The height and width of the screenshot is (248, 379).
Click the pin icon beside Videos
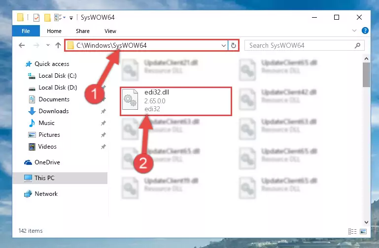click(103, 147)
